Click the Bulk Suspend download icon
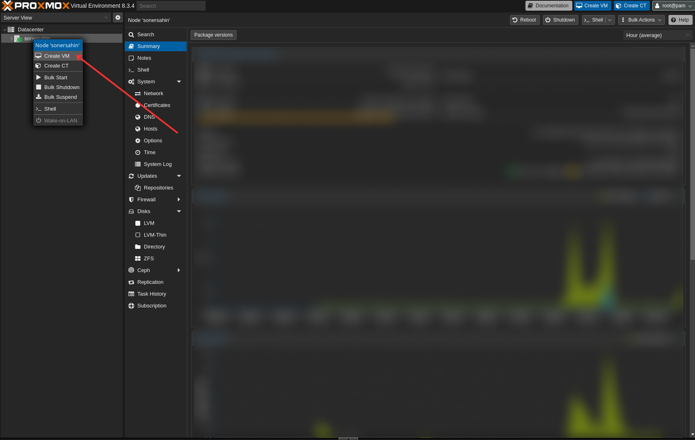 (39, 97)
